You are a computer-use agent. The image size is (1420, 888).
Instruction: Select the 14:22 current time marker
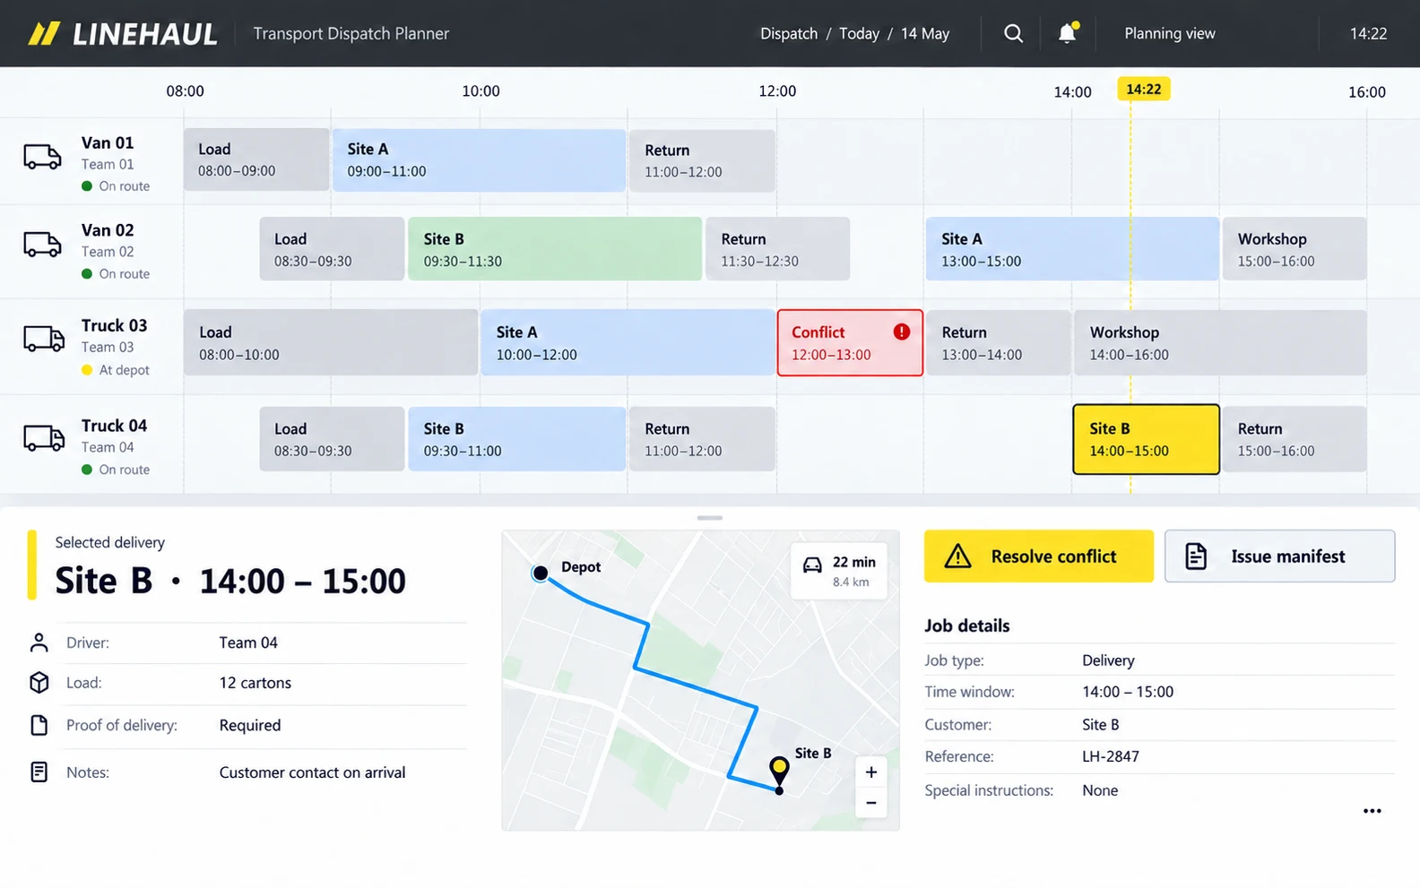click(1144, 89)
